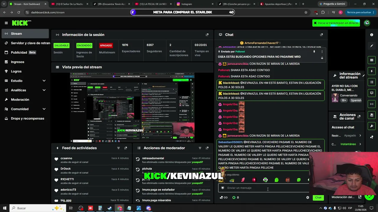378x212 pixels.
Task: Open the Windows Start menu
Action: (5, 208)
